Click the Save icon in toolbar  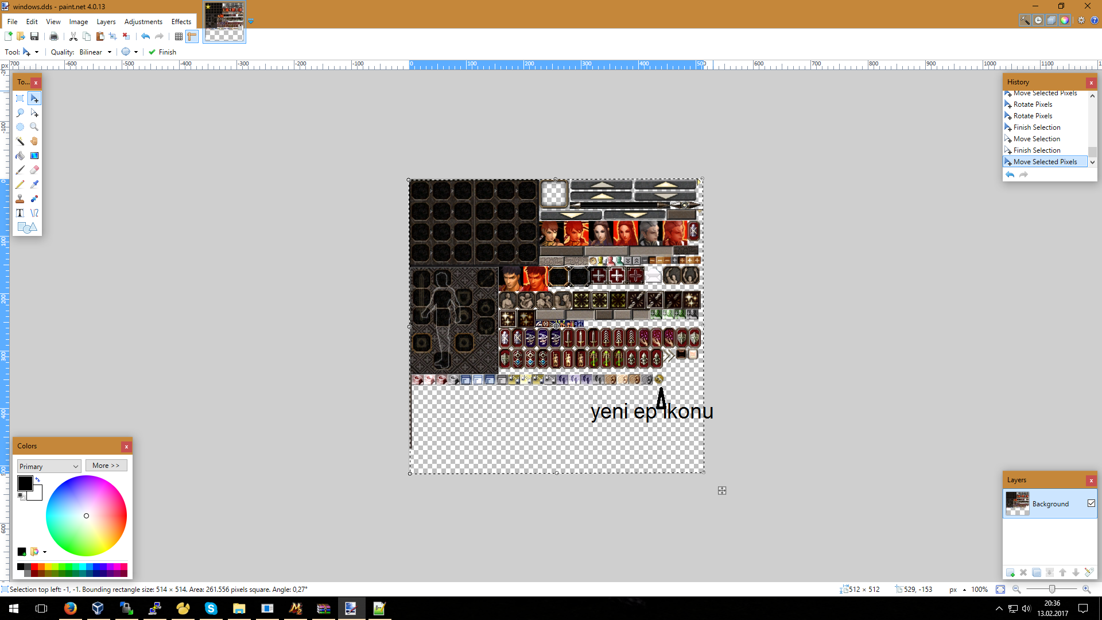pos(34,36)
